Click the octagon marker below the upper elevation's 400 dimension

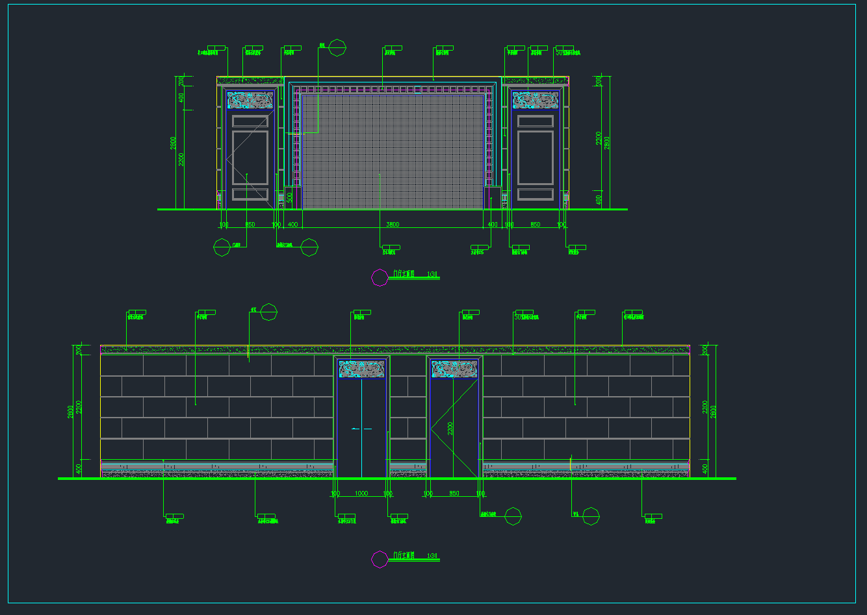point(309,247)
